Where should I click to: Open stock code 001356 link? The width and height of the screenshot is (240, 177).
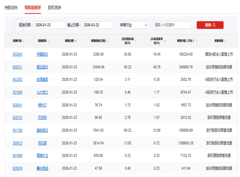(17, 130)
